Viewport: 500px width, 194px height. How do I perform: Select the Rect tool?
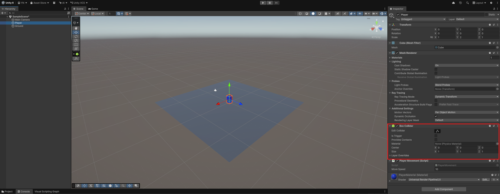[76, 45]
